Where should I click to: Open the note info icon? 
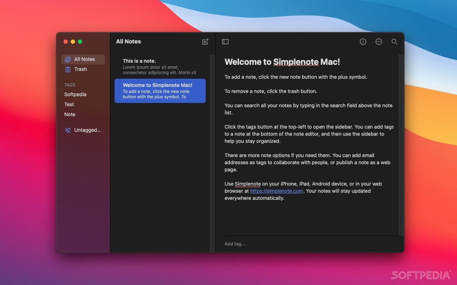point(363,42)
